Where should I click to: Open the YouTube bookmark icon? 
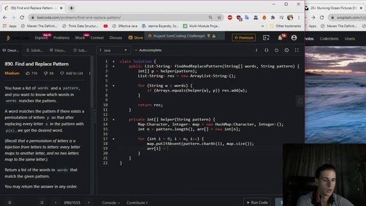(x=105, y=26)
